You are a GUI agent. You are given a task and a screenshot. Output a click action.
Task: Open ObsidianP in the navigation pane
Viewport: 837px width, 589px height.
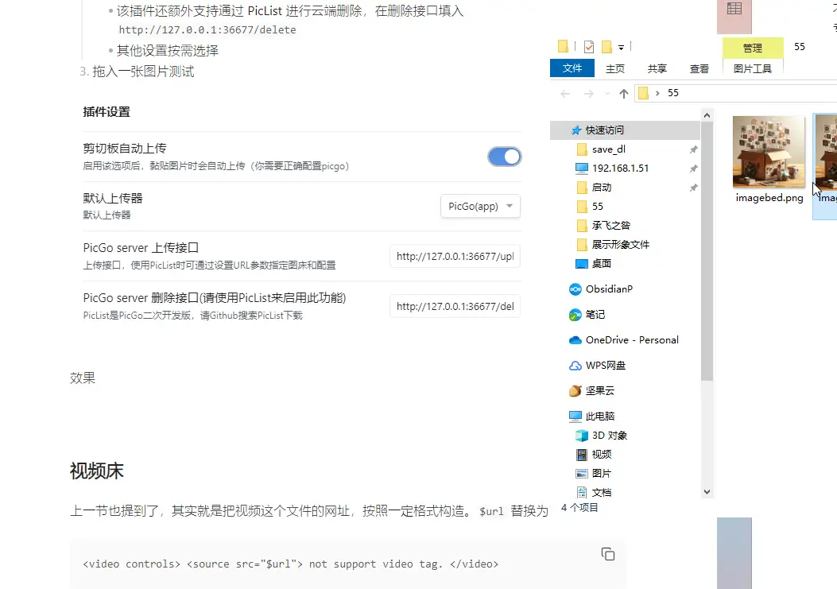tap(609, 289)
